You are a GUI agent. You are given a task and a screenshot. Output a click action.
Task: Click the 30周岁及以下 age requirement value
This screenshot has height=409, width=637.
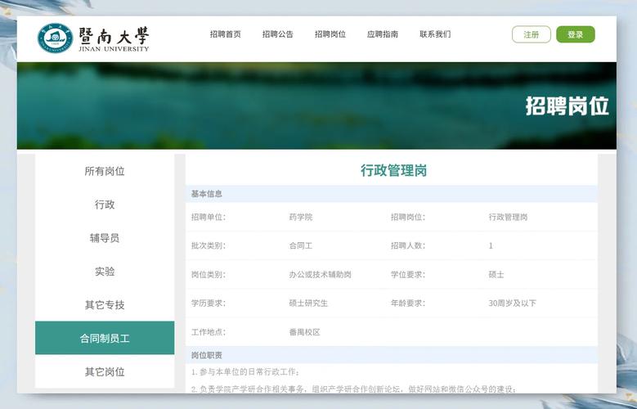(512, 303)
